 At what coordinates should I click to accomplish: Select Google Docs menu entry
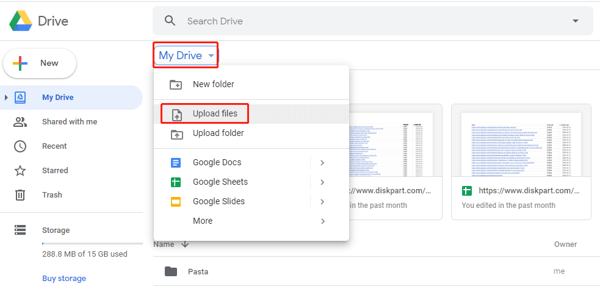pyautogui.click(x=251, y=162)
